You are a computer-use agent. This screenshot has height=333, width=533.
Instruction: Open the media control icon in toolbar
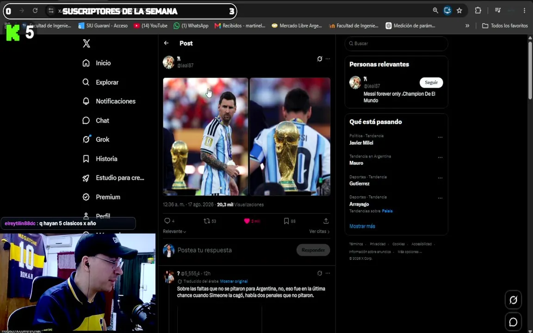point(498,11)
